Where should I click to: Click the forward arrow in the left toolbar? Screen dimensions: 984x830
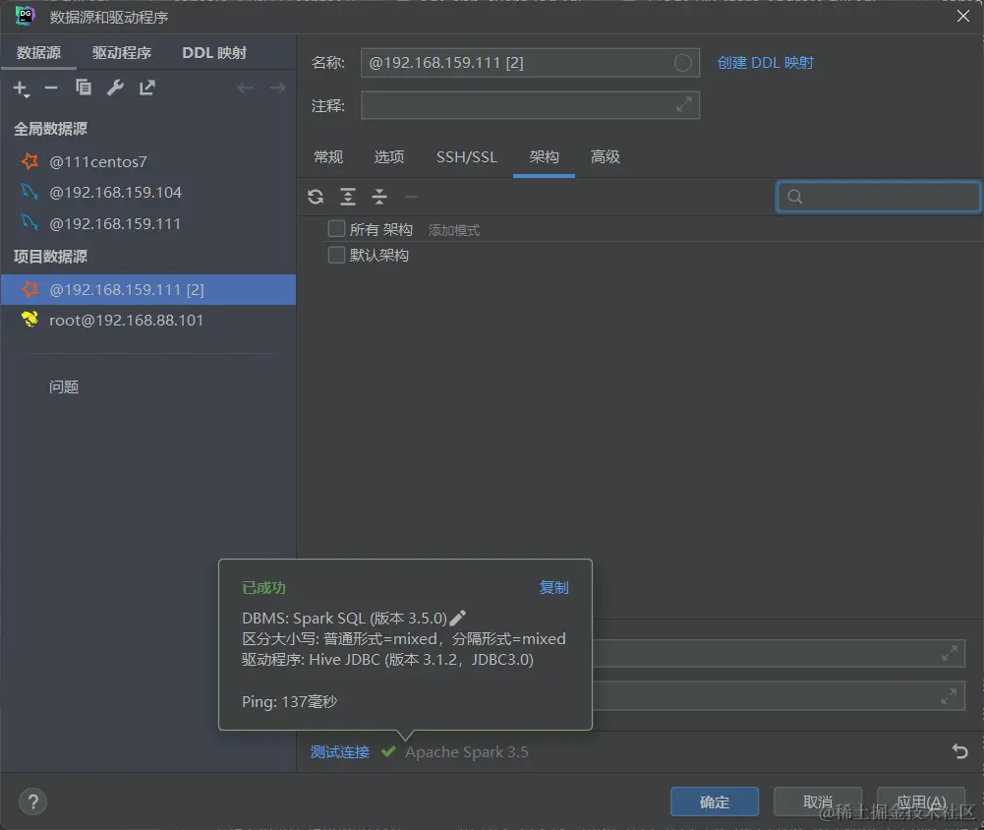tap(277, 88)
